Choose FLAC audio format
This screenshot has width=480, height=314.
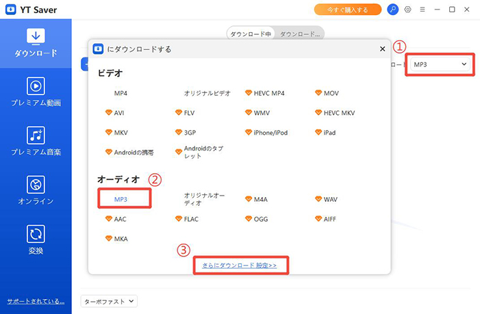pyautogui.click(x=187, y=219)
